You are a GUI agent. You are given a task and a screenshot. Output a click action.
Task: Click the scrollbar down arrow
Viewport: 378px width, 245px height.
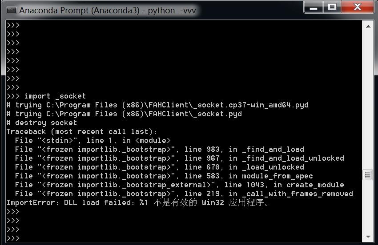(x=368, y=237)
